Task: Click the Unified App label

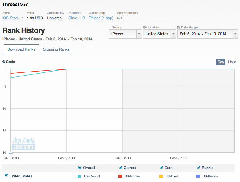Action: tap(97, 13)
